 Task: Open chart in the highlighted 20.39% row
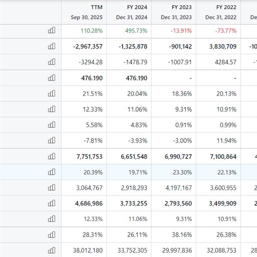click(x=52, y=172)
